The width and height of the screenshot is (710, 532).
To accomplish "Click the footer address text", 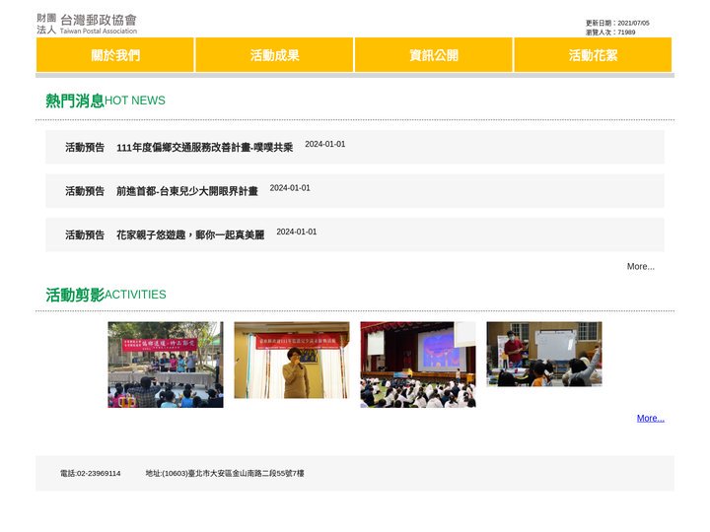I will (x=225, y=473).
